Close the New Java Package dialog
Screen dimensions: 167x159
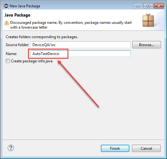click(x=159, y=6)
